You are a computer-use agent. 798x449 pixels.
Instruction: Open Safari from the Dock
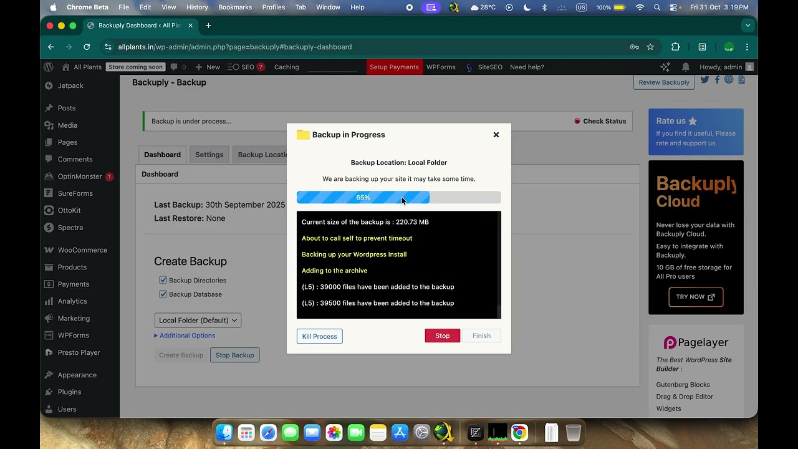[x=268, y=432]
